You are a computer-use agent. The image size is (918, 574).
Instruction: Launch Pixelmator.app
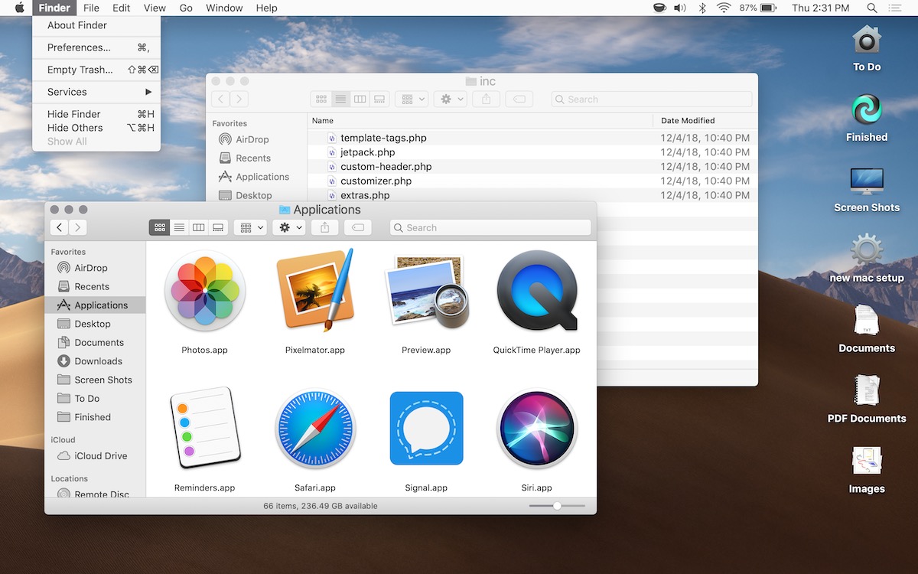coord(315,291)
